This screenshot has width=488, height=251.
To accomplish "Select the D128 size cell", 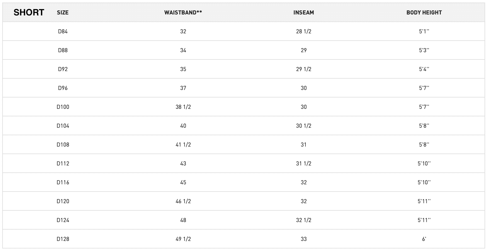I will pos(63,239).
